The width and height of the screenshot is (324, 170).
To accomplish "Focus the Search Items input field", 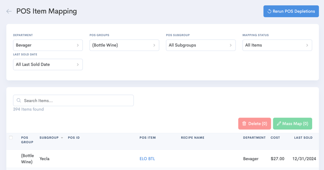I will coord(73,101).
